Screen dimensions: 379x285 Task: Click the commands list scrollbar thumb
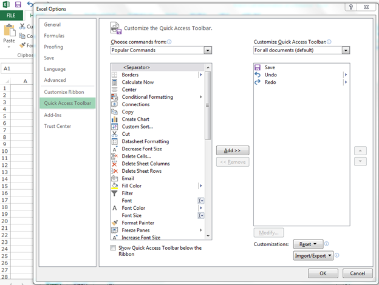tap(208, 106)
